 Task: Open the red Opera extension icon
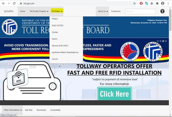click(x=141, y=3)
